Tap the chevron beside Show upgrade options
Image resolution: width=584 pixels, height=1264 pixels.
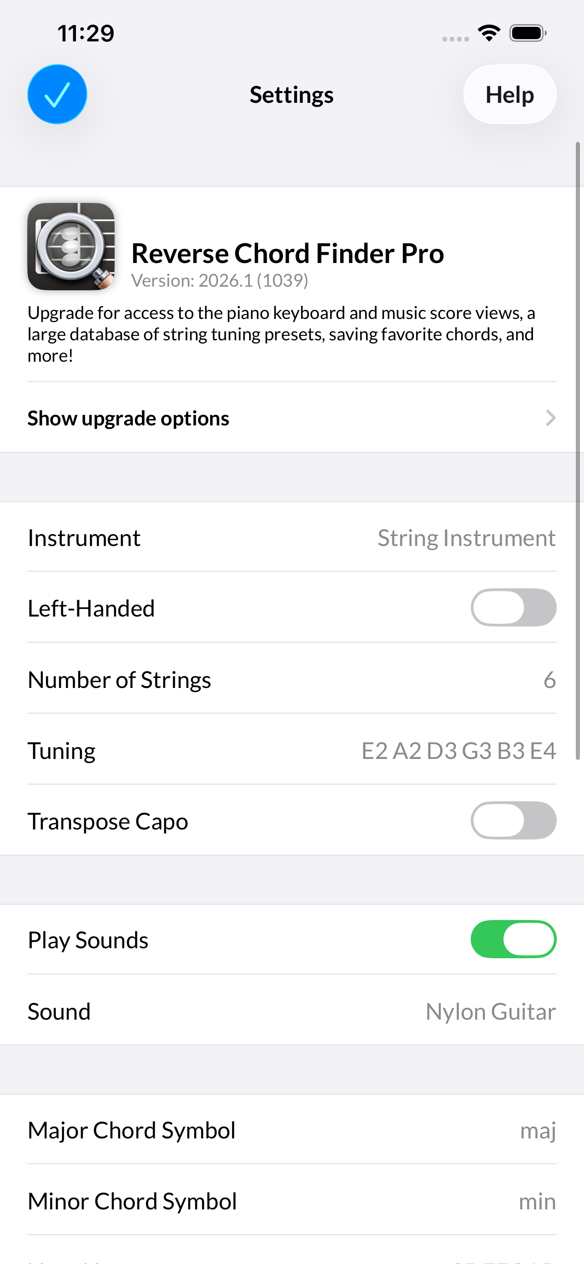pyautogui.click(x=551, y=418)
